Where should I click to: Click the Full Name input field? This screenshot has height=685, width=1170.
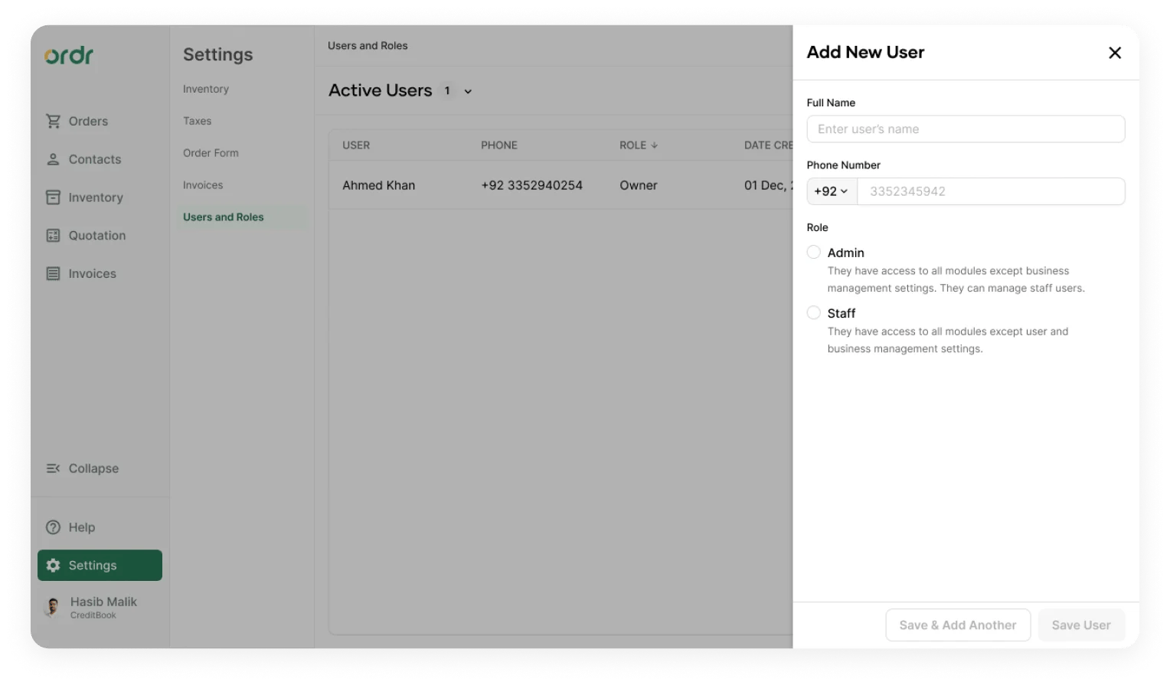965,129
